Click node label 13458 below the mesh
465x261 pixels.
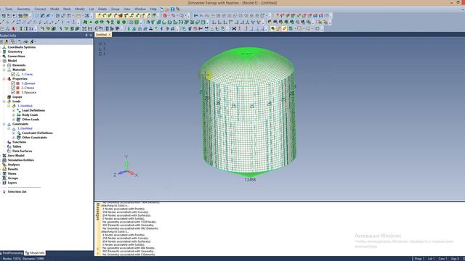pos(250,180)
